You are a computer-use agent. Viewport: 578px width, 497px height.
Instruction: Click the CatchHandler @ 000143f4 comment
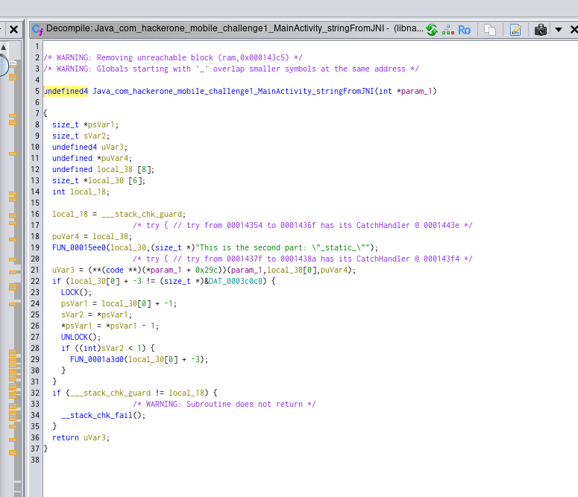click(x=303, y=259)
